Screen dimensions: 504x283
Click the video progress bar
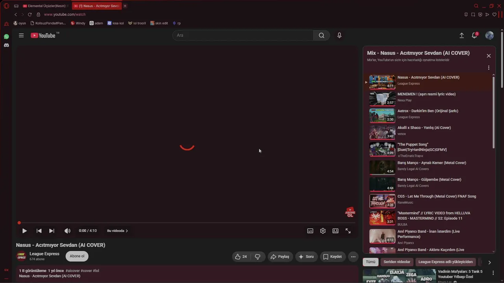tap(187, 223)
